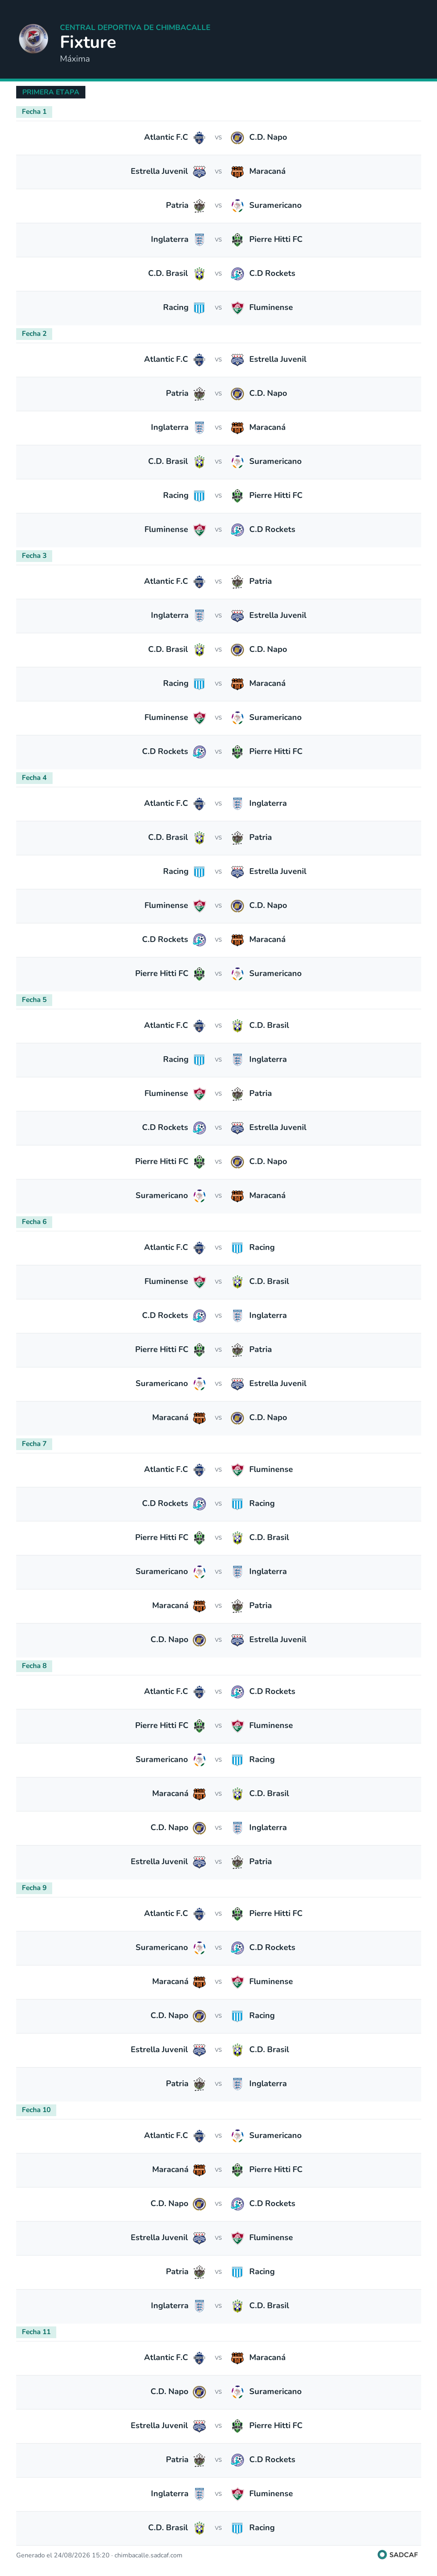Click the Estrella Juvenil crest in the Fecha 6 Suramericano match
The width and height of the screenshot is (437, 2576).
(238, 1384)
